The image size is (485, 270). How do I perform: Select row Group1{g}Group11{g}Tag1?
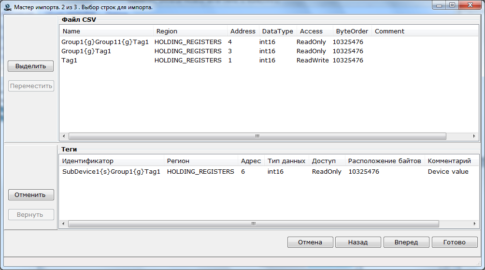coord(269,42)
